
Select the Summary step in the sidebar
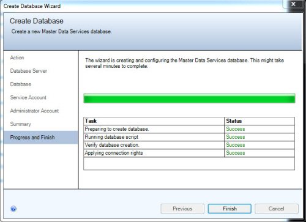coord(20,124)
